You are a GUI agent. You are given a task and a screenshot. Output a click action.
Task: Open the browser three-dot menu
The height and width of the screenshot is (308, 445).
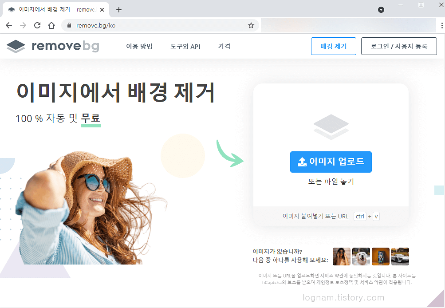click(x=441, y=26)
